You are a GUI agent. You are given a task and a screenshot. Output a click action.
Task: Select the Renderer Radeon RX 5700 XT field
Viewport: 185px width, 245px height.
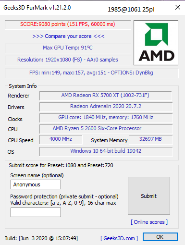click(106, 96)
